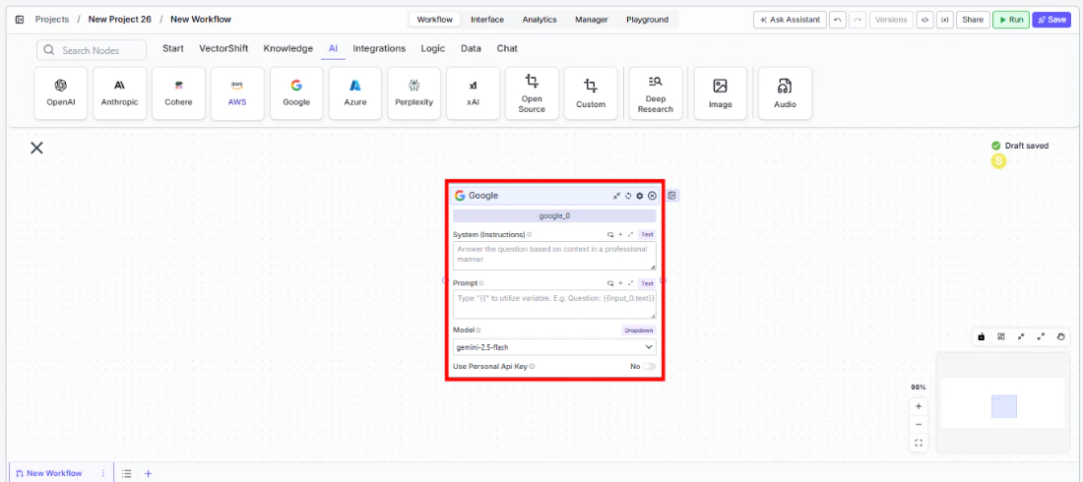The height and width of the screenshot is (482, 1083).
Task: Expand the System Instructions editor
Action: (x=630, y=235)
